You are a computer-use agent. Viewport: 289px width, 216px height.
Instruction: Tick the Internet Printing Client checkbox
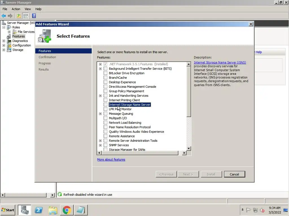pos(106,100)
